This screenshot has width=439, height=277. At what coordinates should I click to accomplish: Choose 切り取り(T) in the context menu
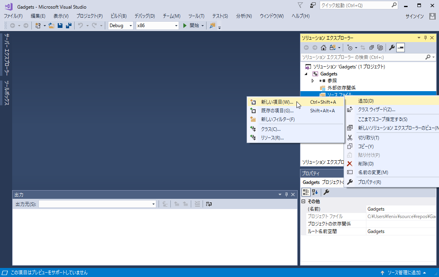pyautogui.click(x=392, y=138)
